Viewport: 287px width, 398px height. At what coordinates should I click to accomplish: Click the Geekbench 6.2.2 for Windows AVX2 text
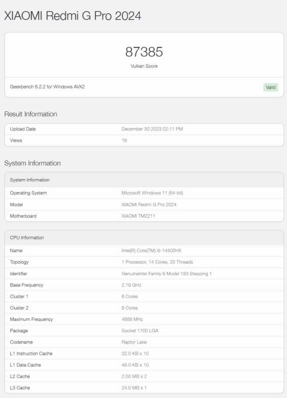tap(47, 87)
